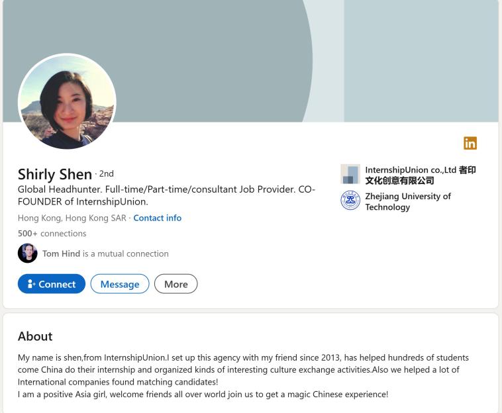Click the person-plus icon inside Connect
The height and width of the screenshot is (413, 502).
pyautogui.click(x=31, y=284)
